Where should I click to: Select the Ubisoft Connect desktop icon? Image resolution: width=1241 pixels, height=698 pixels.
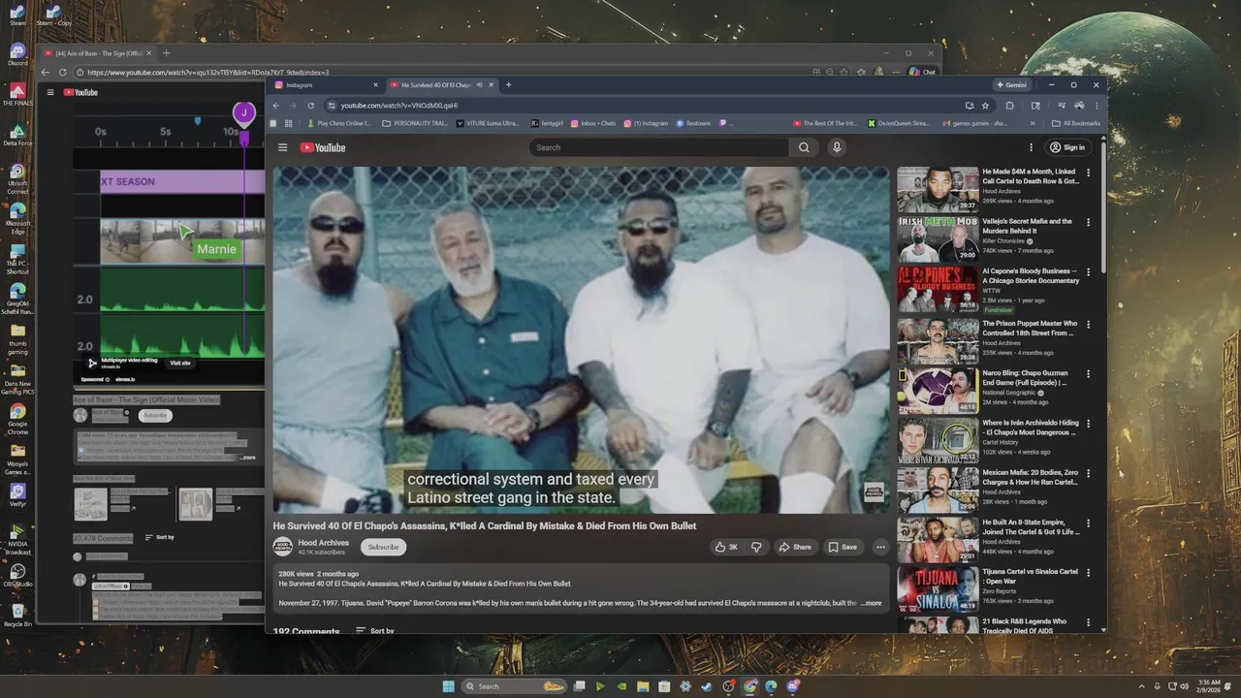tap(17, 178)
